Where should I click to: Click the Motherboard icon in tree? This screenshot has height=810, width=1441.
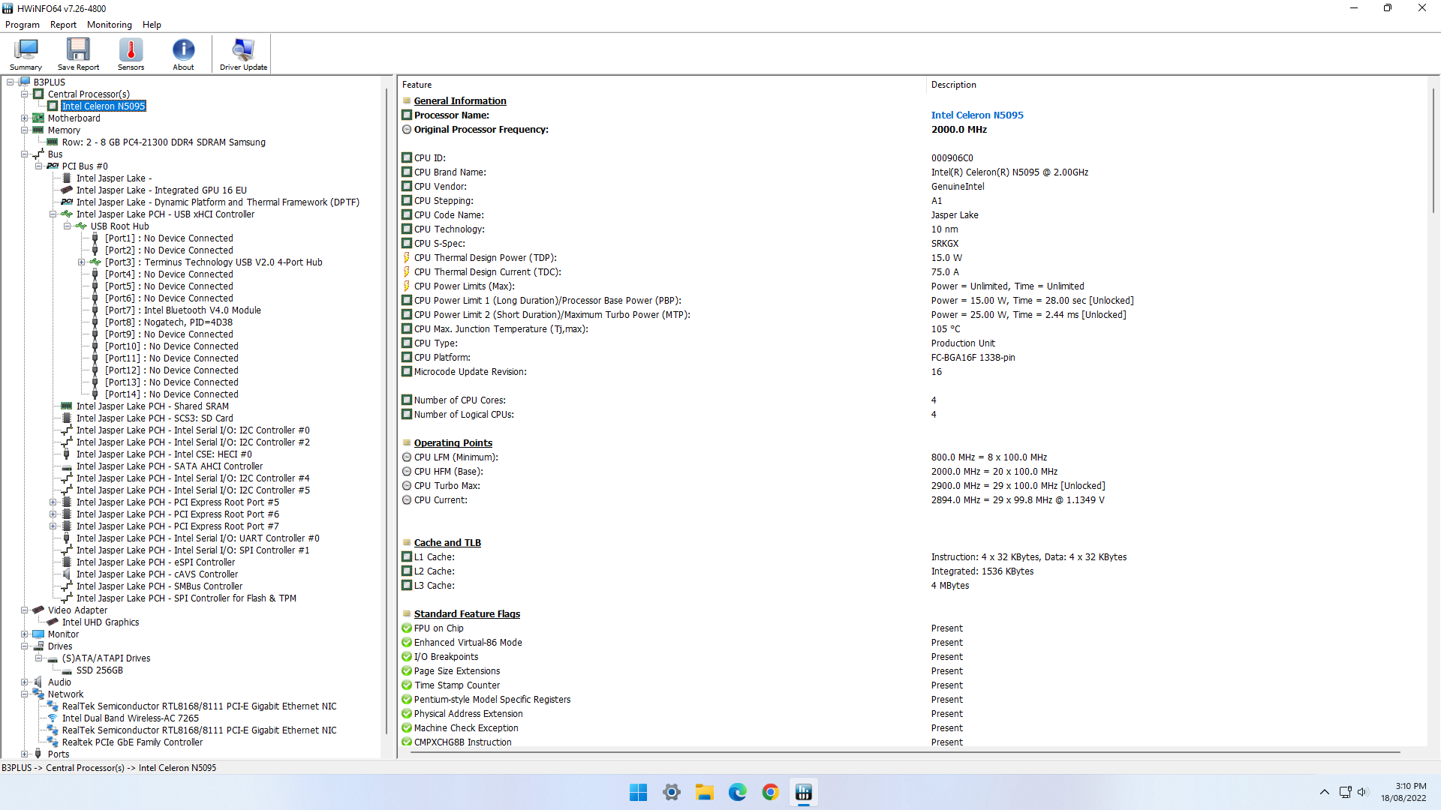[39, 118]
